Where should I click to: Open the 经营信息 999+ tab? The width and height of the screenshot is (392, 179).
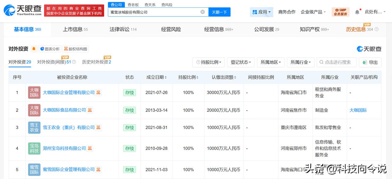[x=219, y=29]
